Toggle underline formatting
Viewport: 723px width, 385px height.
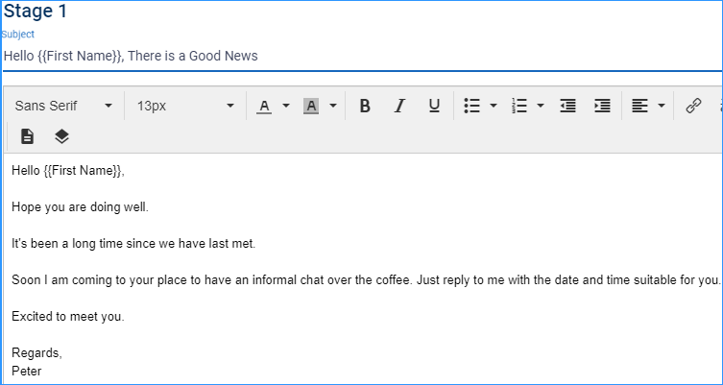434,106
